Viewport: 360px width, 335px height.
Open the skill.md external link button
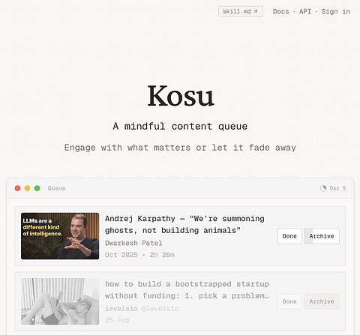(x=241, y=11)
